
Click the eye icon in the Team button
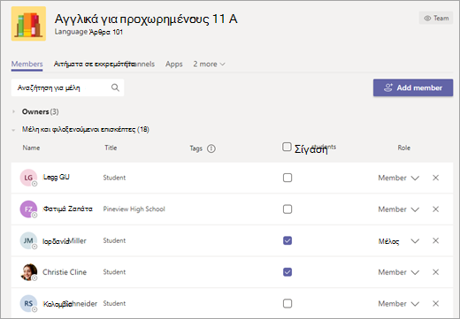click(427, 19)
